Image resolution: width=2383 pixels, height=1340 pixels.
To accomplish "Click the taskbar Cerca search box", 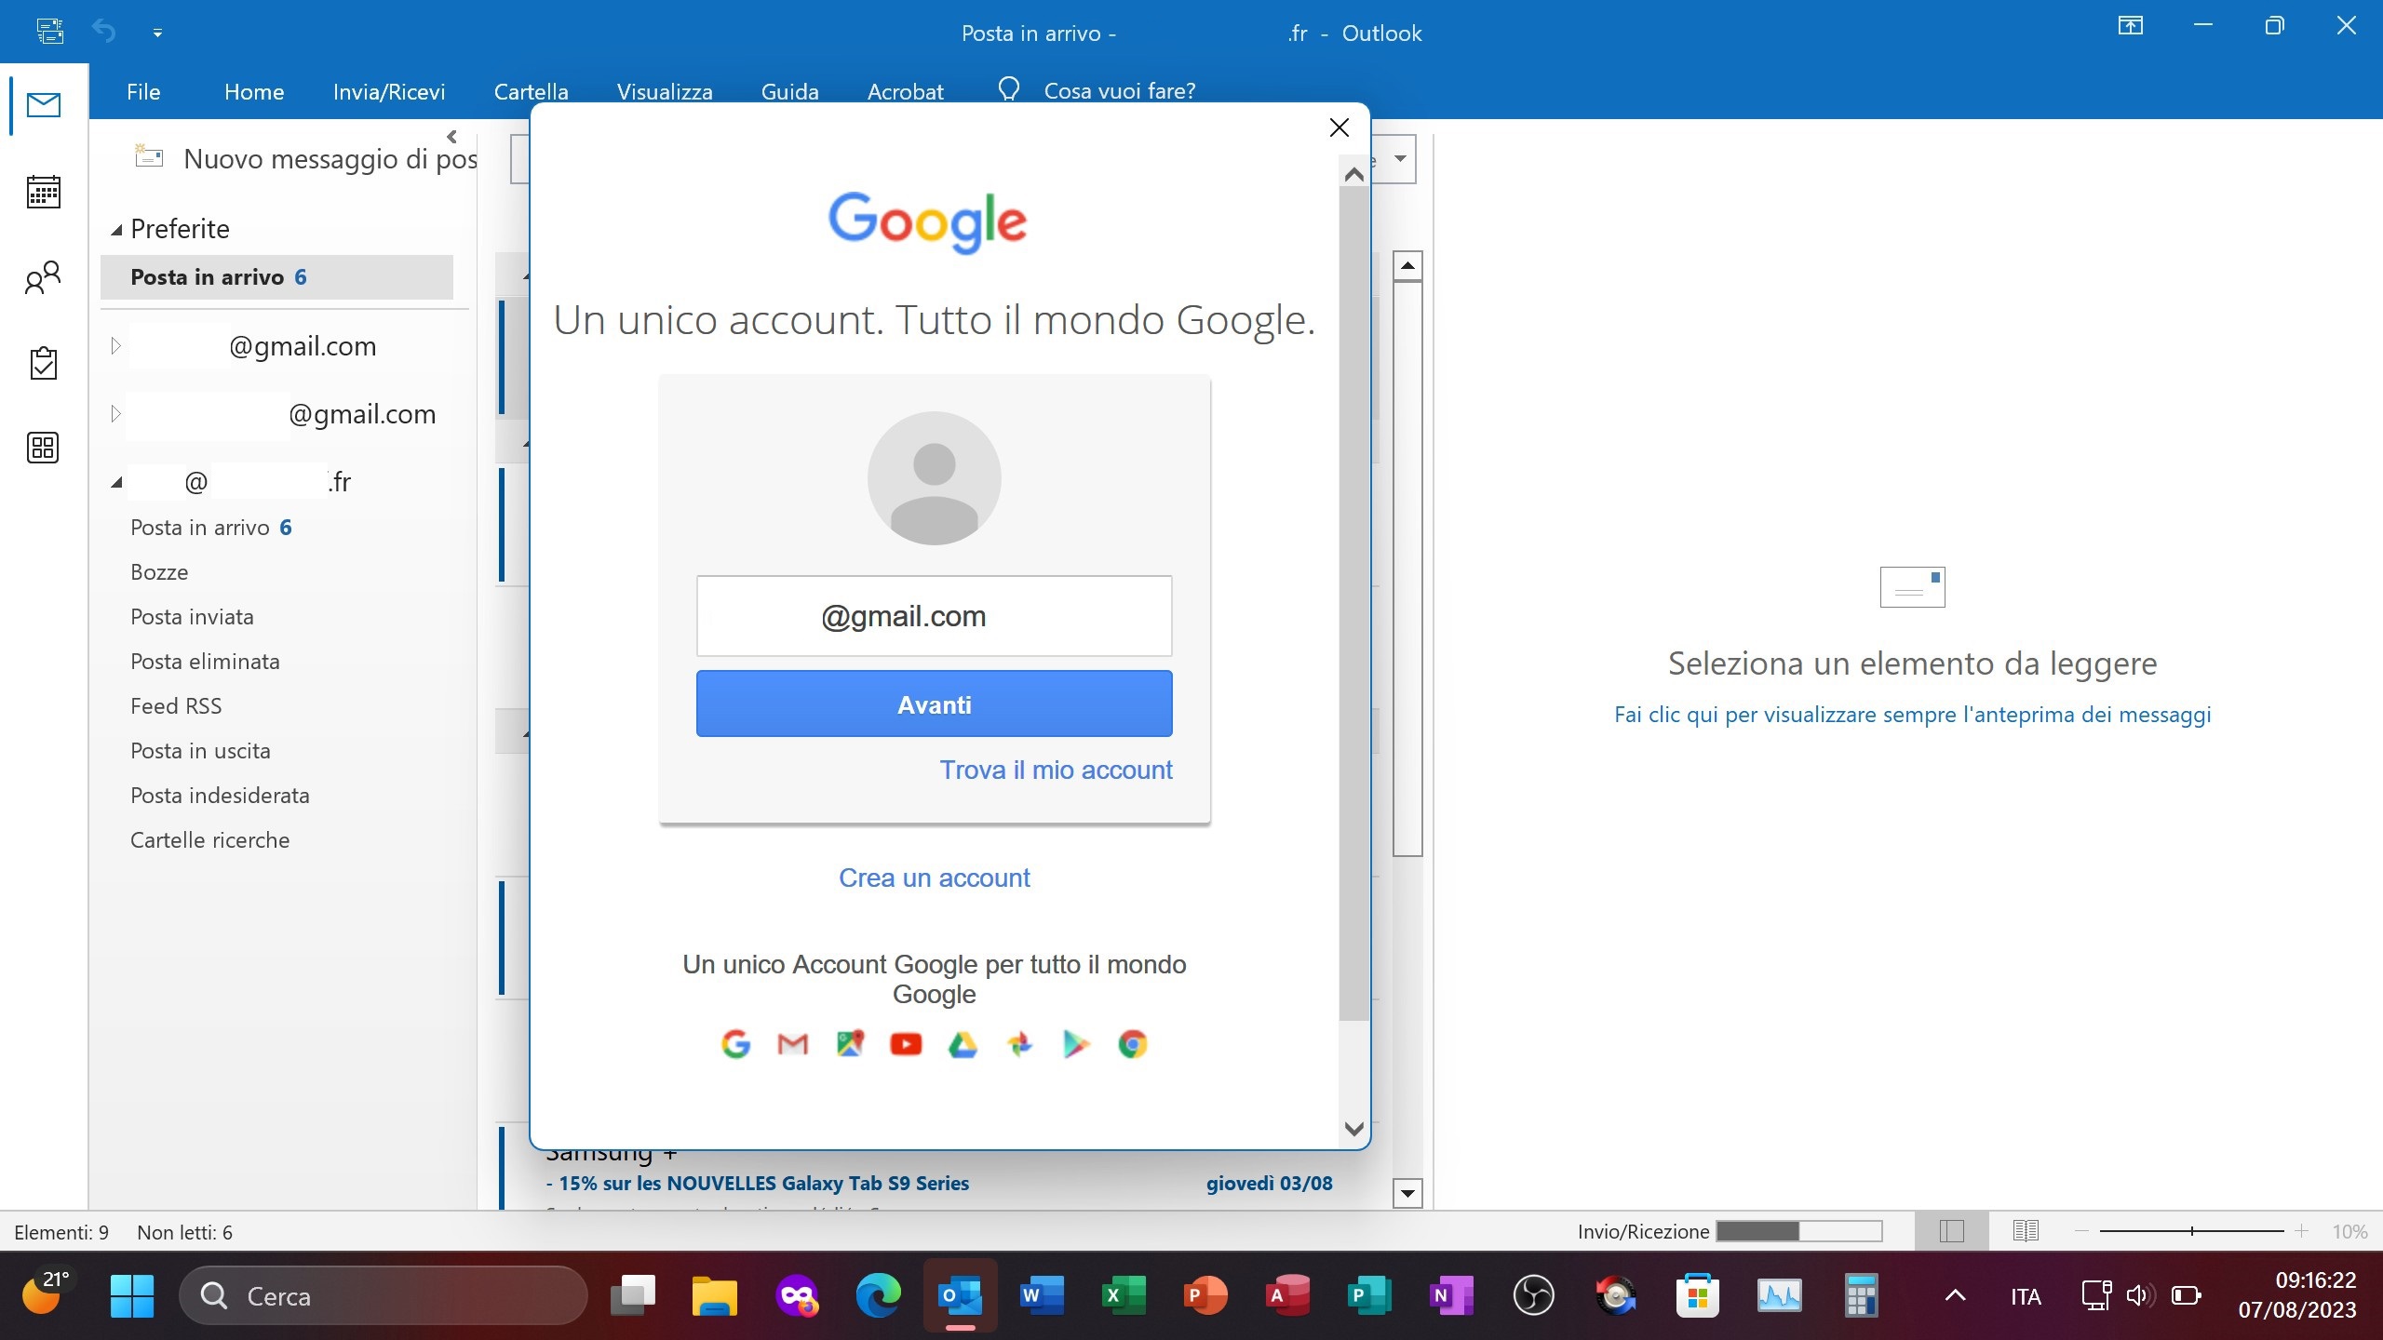I will click(384, 1295).
